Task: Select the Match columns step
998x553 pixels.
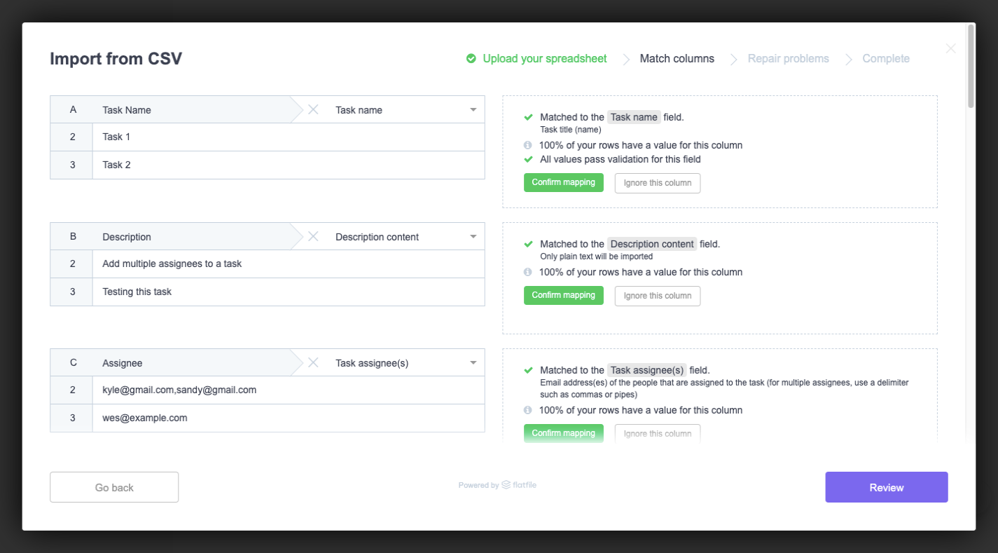Action: pyautogui.click(x=677, y=59)
